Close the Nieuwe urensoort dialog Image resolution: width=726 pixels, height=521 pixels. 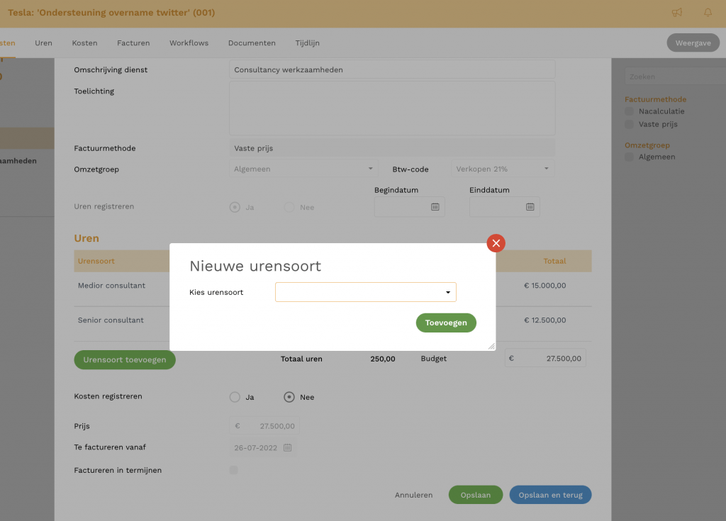[496, 243]
